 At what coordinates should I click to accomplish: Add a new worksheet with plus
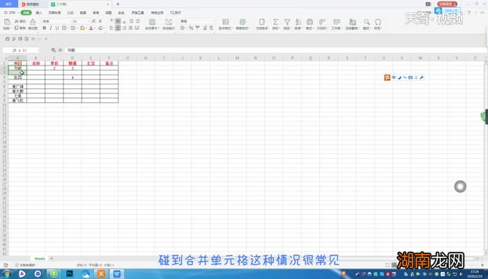coord(52,259)
